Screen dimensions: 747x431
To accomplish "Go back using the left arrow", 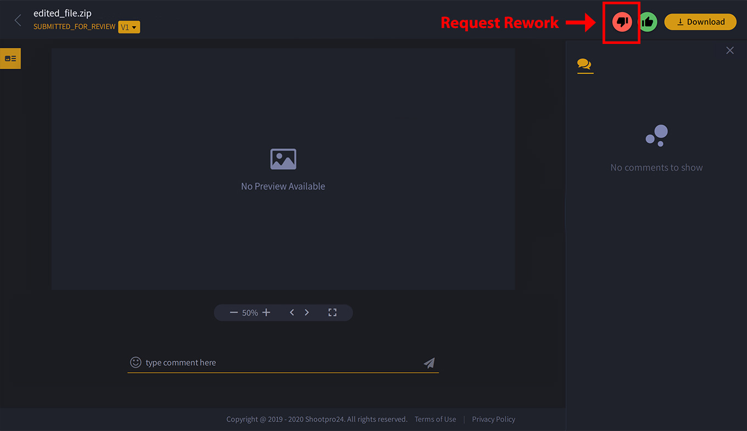I will tap(17, 20).
